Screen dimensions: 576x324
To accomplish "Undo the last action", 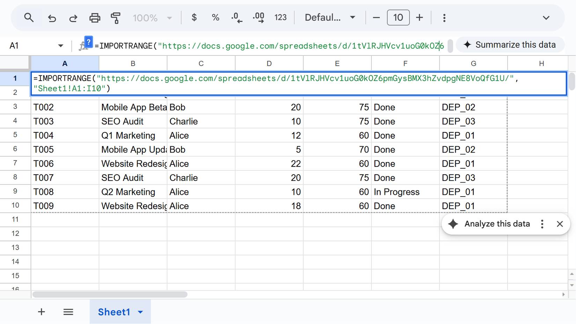I will [x=52, y=17].
